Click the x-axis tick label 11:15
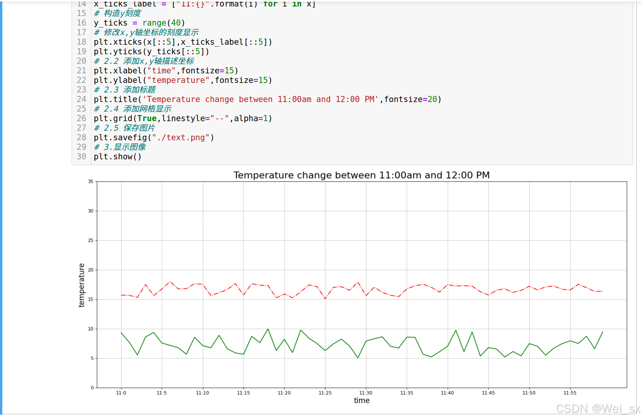Screen dimensions: 642x420 pos(244,393)
